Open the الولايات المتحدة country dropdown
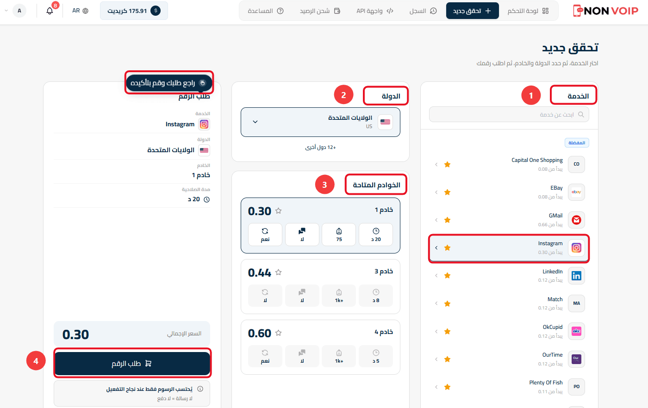 click(x=320, y=122)
